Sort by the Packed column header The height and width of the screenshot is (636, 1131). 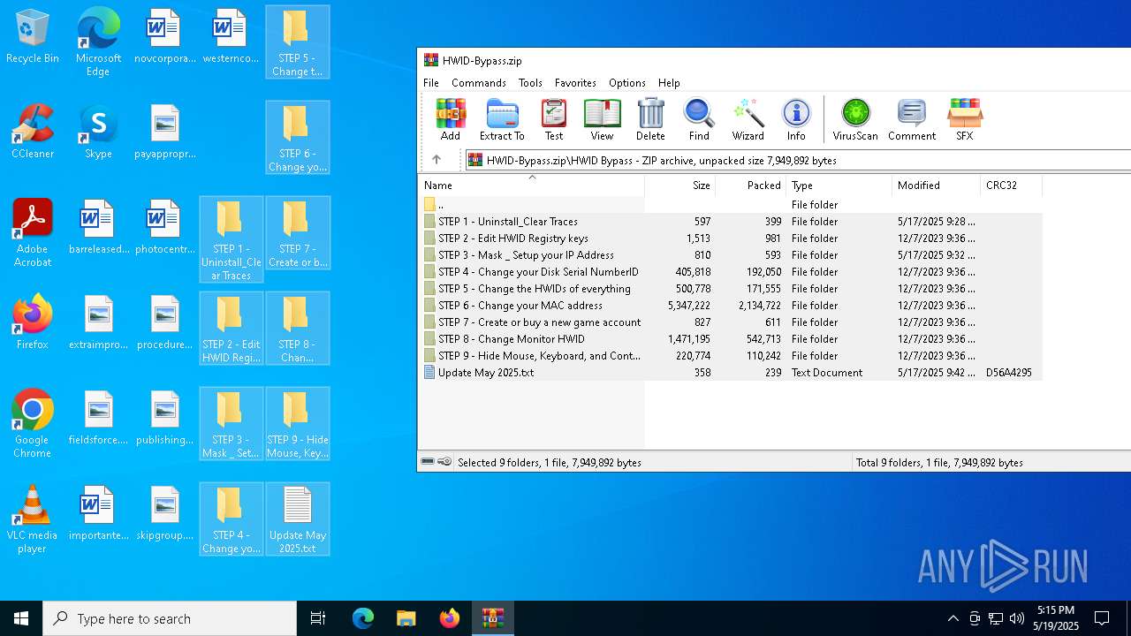tap(751, 185)
